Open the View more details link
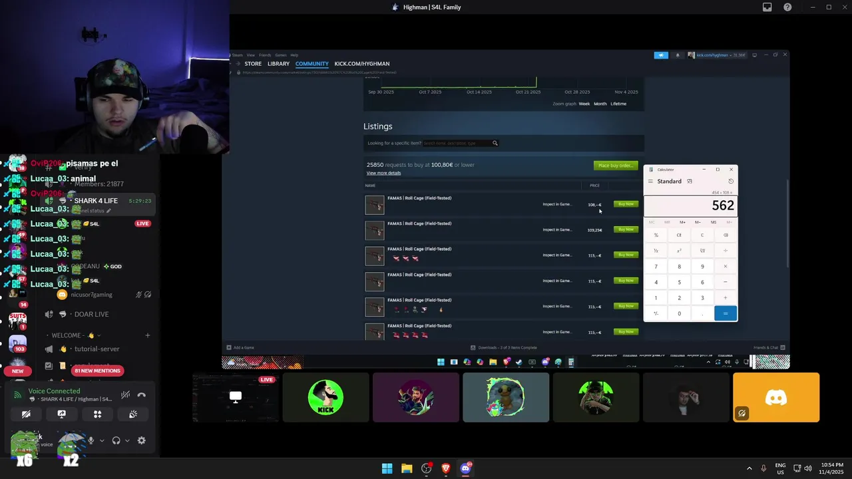 tap(383, 173)
